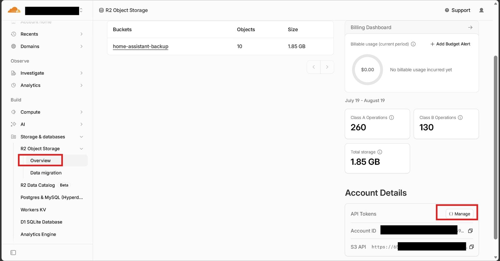This screenshot has width=500, height=261.
Task: Toggle the sidebar collapse icon
Action: (13, 253)
